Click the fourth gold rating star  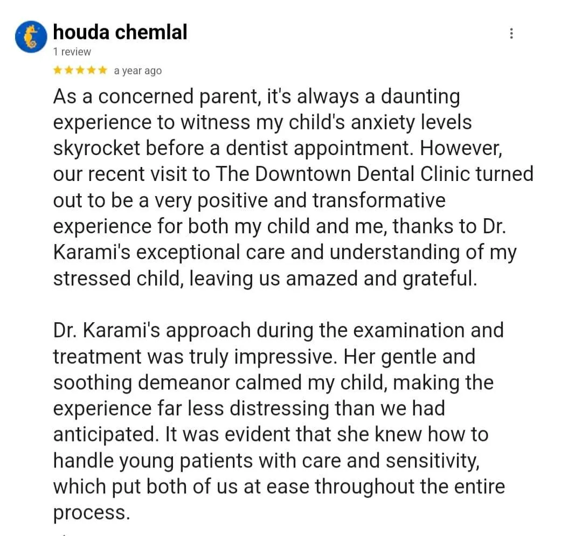(91, 70)
